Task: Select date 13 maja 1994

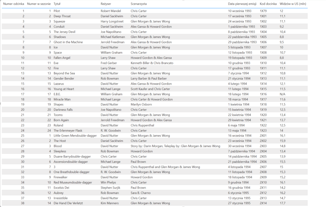Action: pos(237,131)
